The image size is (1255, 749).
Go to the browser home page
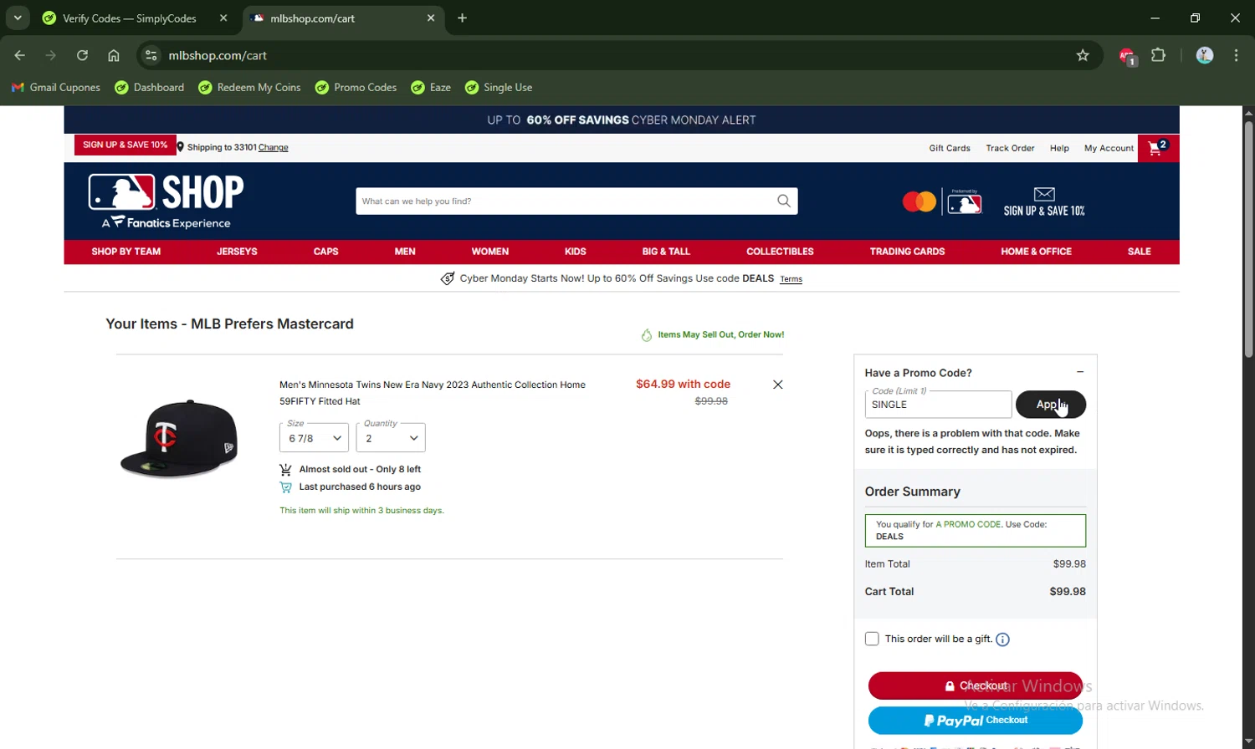point(114,55)
